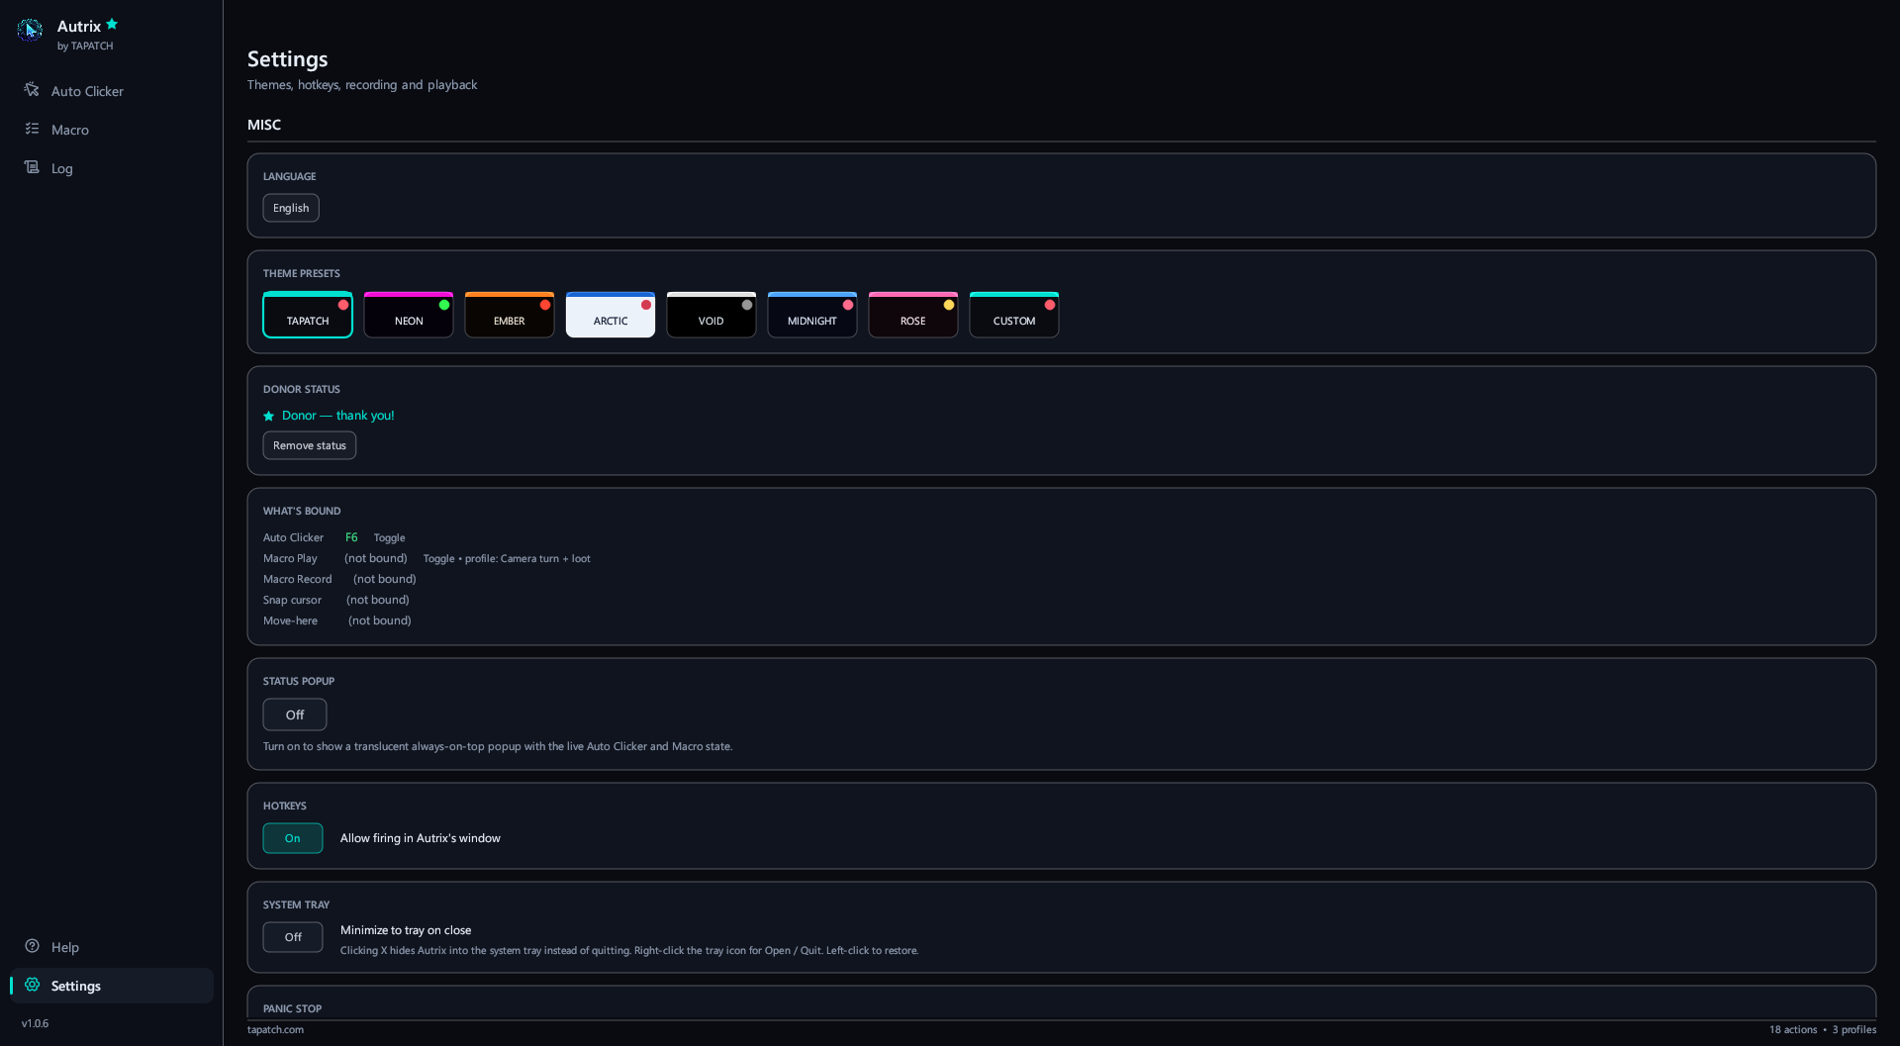The height and width of the screenshot is (1046, 1900).
Task: Disable hotkeys firing in Autrix's window
Action: tap(293, 838)
